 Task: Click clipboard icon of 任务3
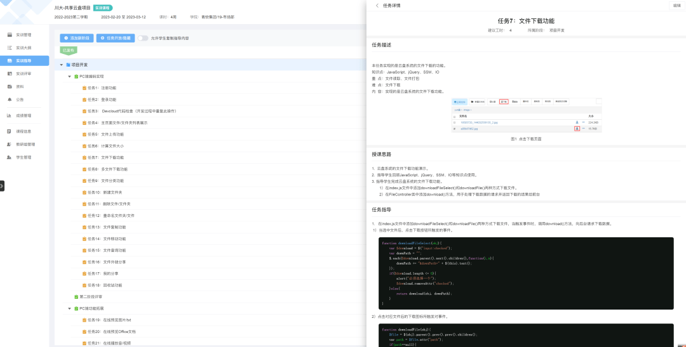84,111
